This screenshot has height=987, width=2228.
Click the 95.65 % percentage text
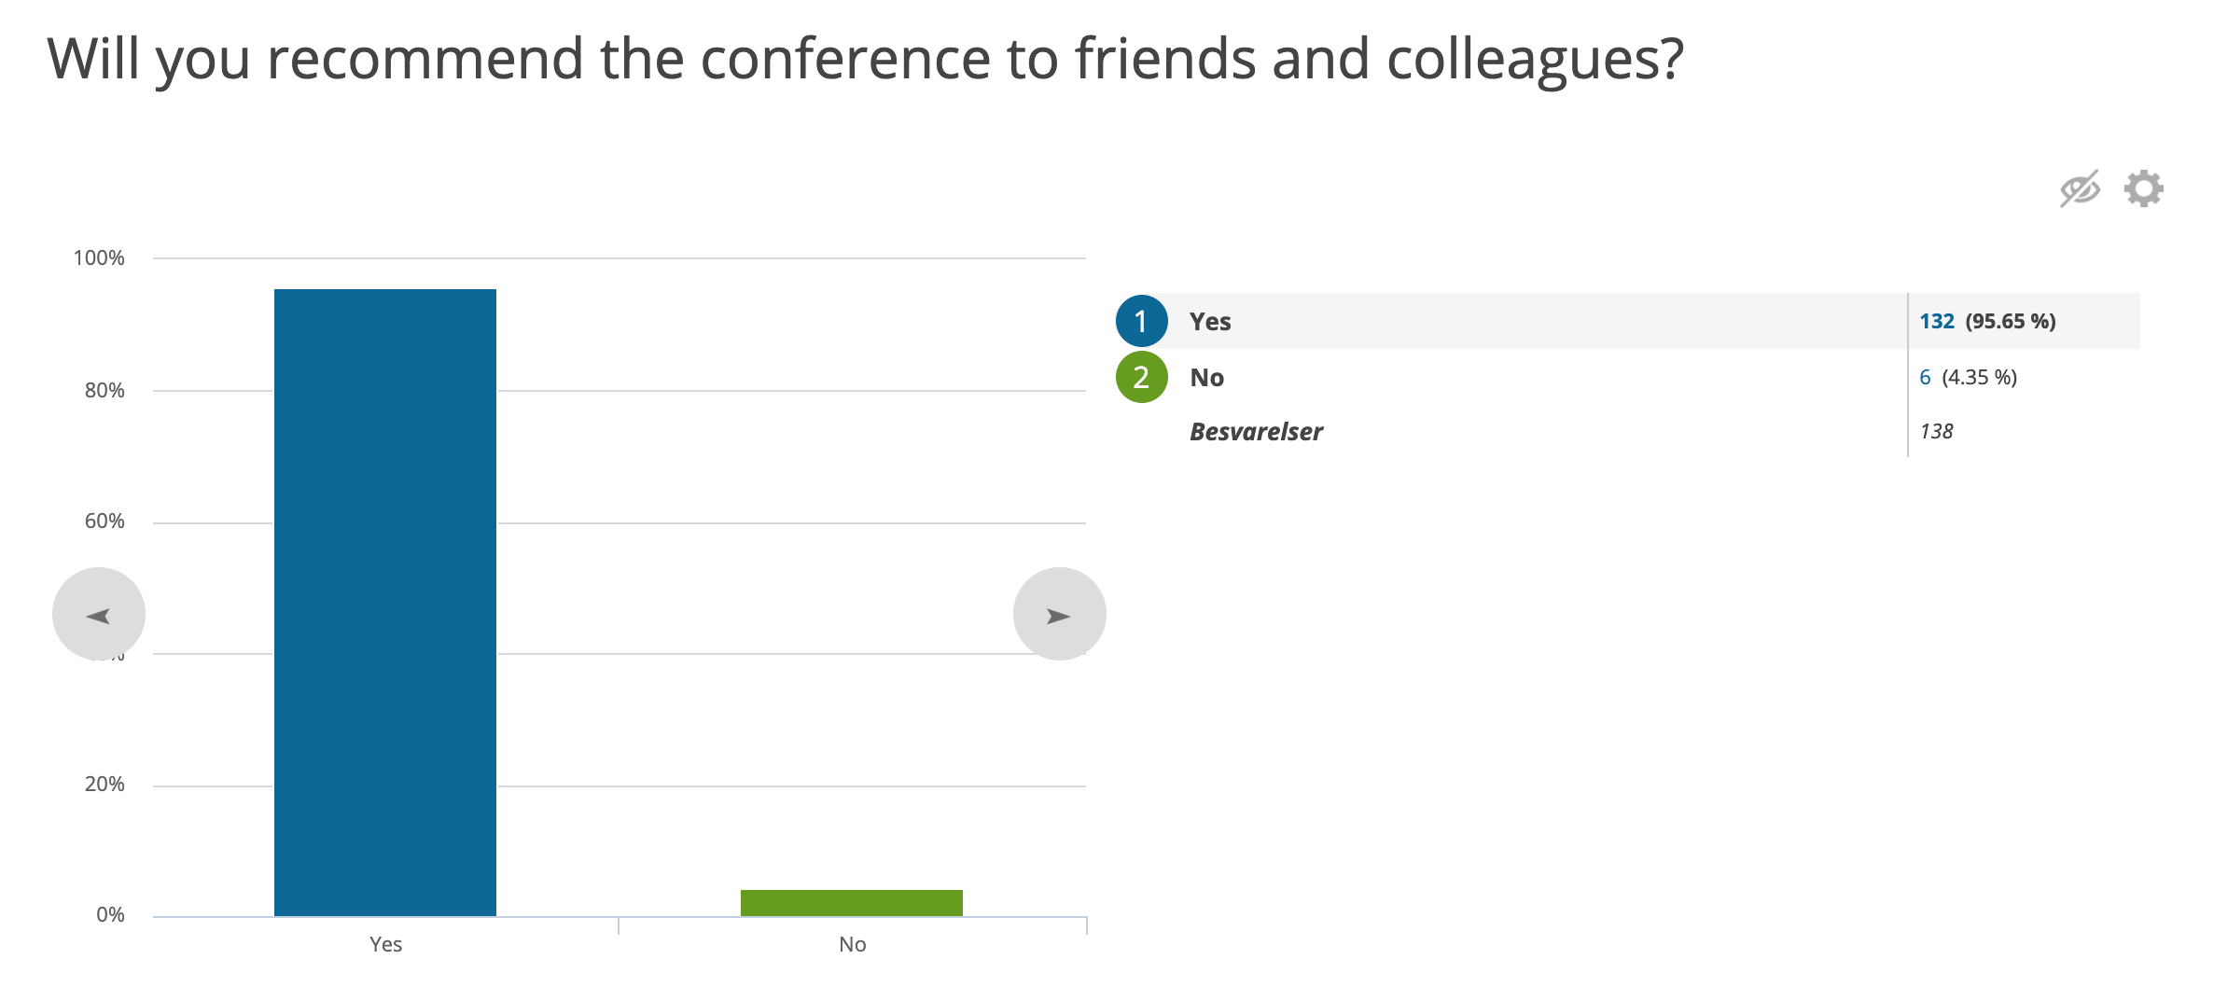[x=2011, y=321]
